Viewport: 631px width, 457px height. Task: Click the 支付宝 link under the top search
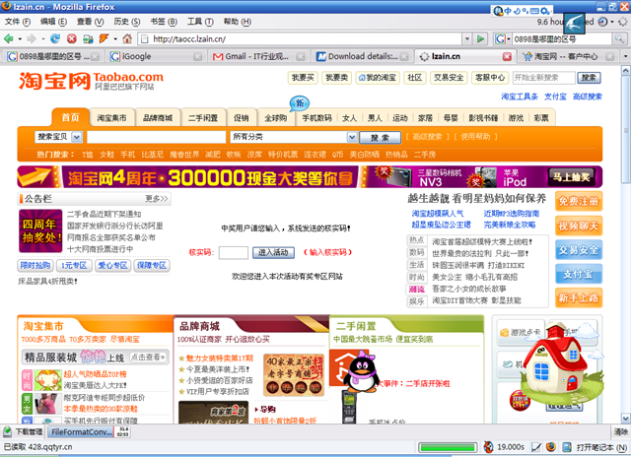[x=555, y=97]
